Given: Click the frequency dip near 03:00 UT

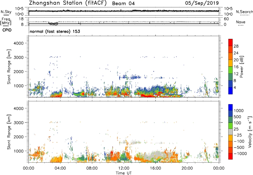Looking at the screenshot, I should [x=53, y=24].
